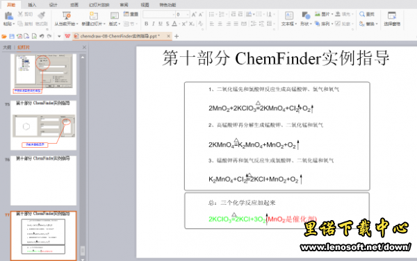The width and height of the screenshot is (417, 261).
Task: Open the 审阅 ribbon tab
Action: coord(124,5)
